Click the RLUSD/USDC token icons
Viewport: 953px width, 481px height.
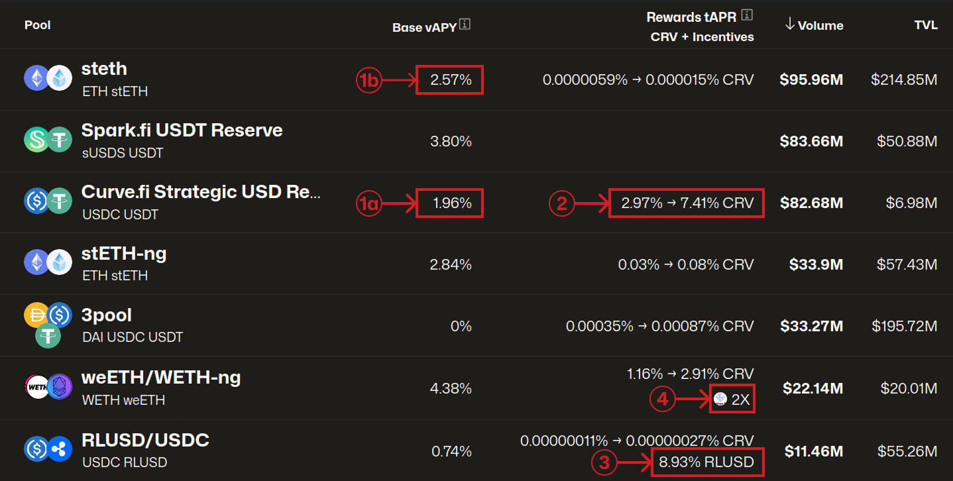pyautogui.click(x=48, y=449)
